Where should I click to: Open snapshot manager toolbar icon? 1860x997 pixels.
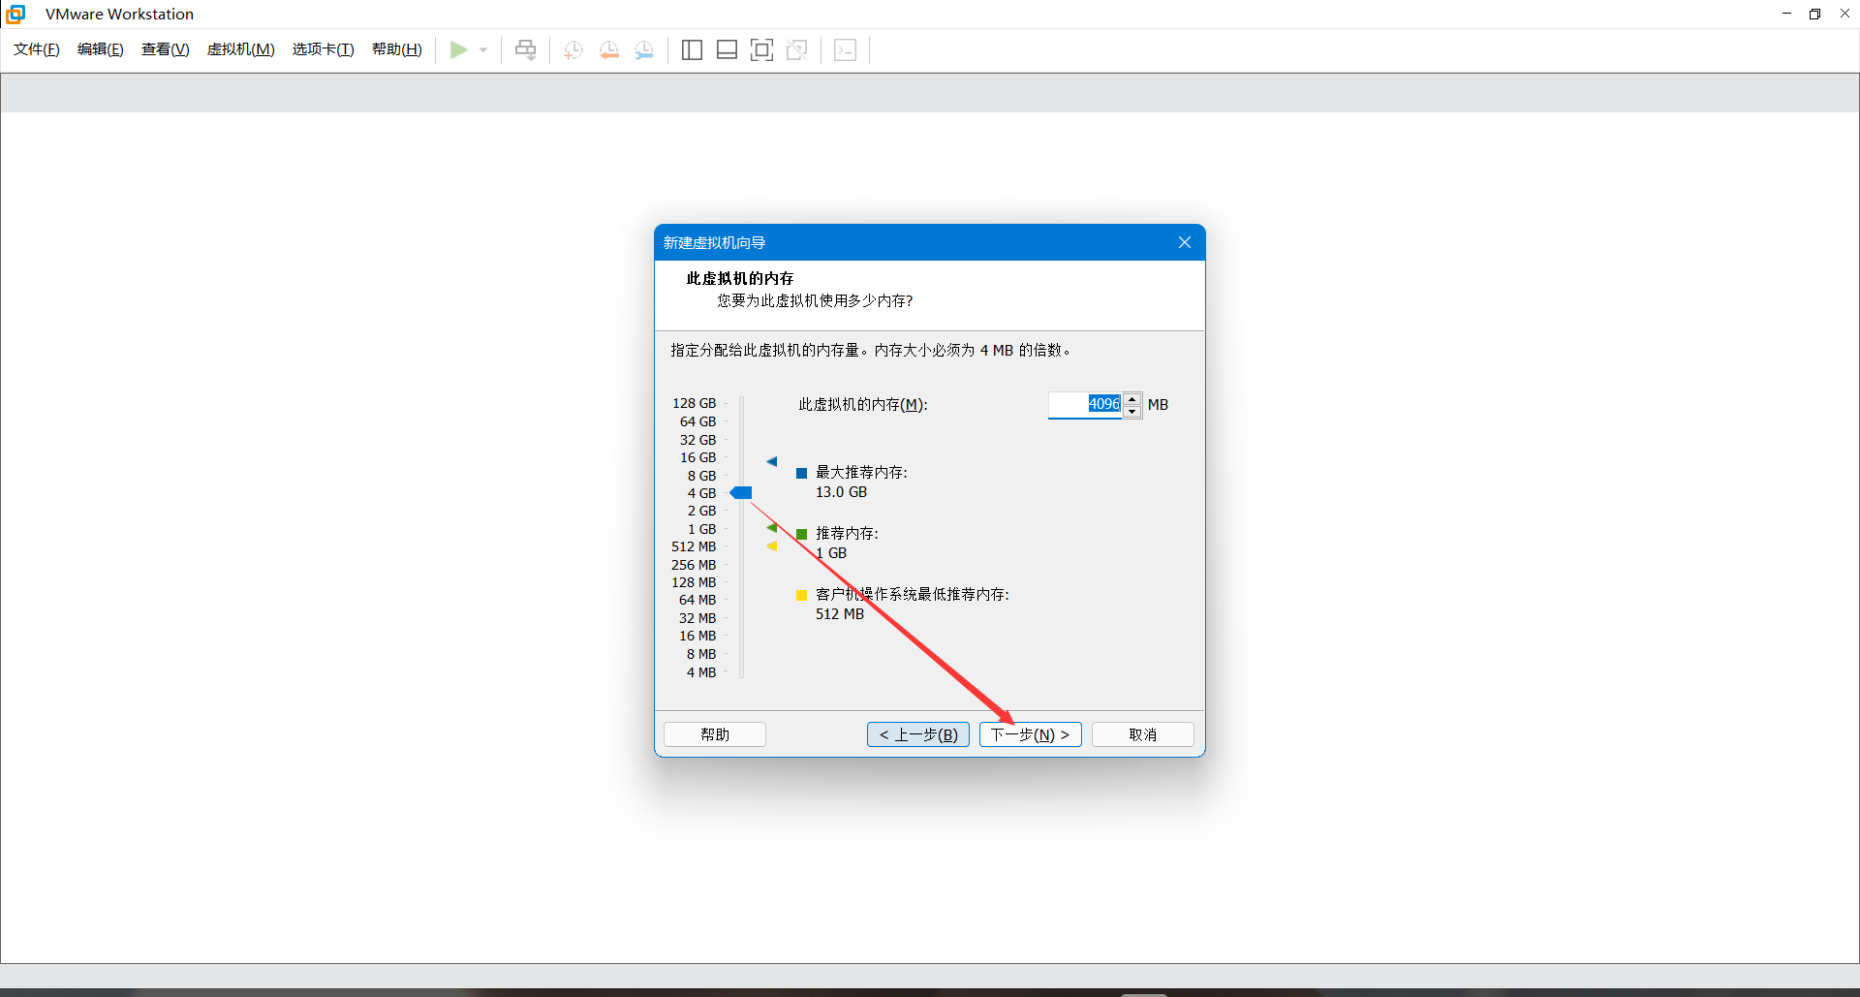pyautogui.click(x=644, y=49)
